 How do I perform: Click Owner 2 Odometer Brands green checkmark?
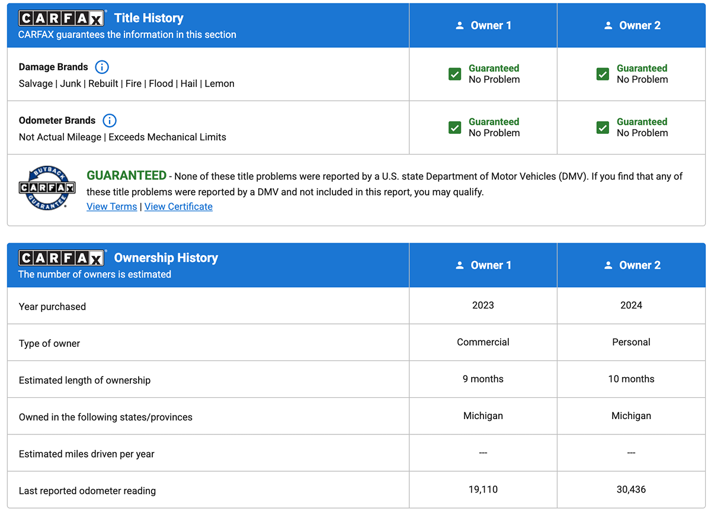pos(603,127)
